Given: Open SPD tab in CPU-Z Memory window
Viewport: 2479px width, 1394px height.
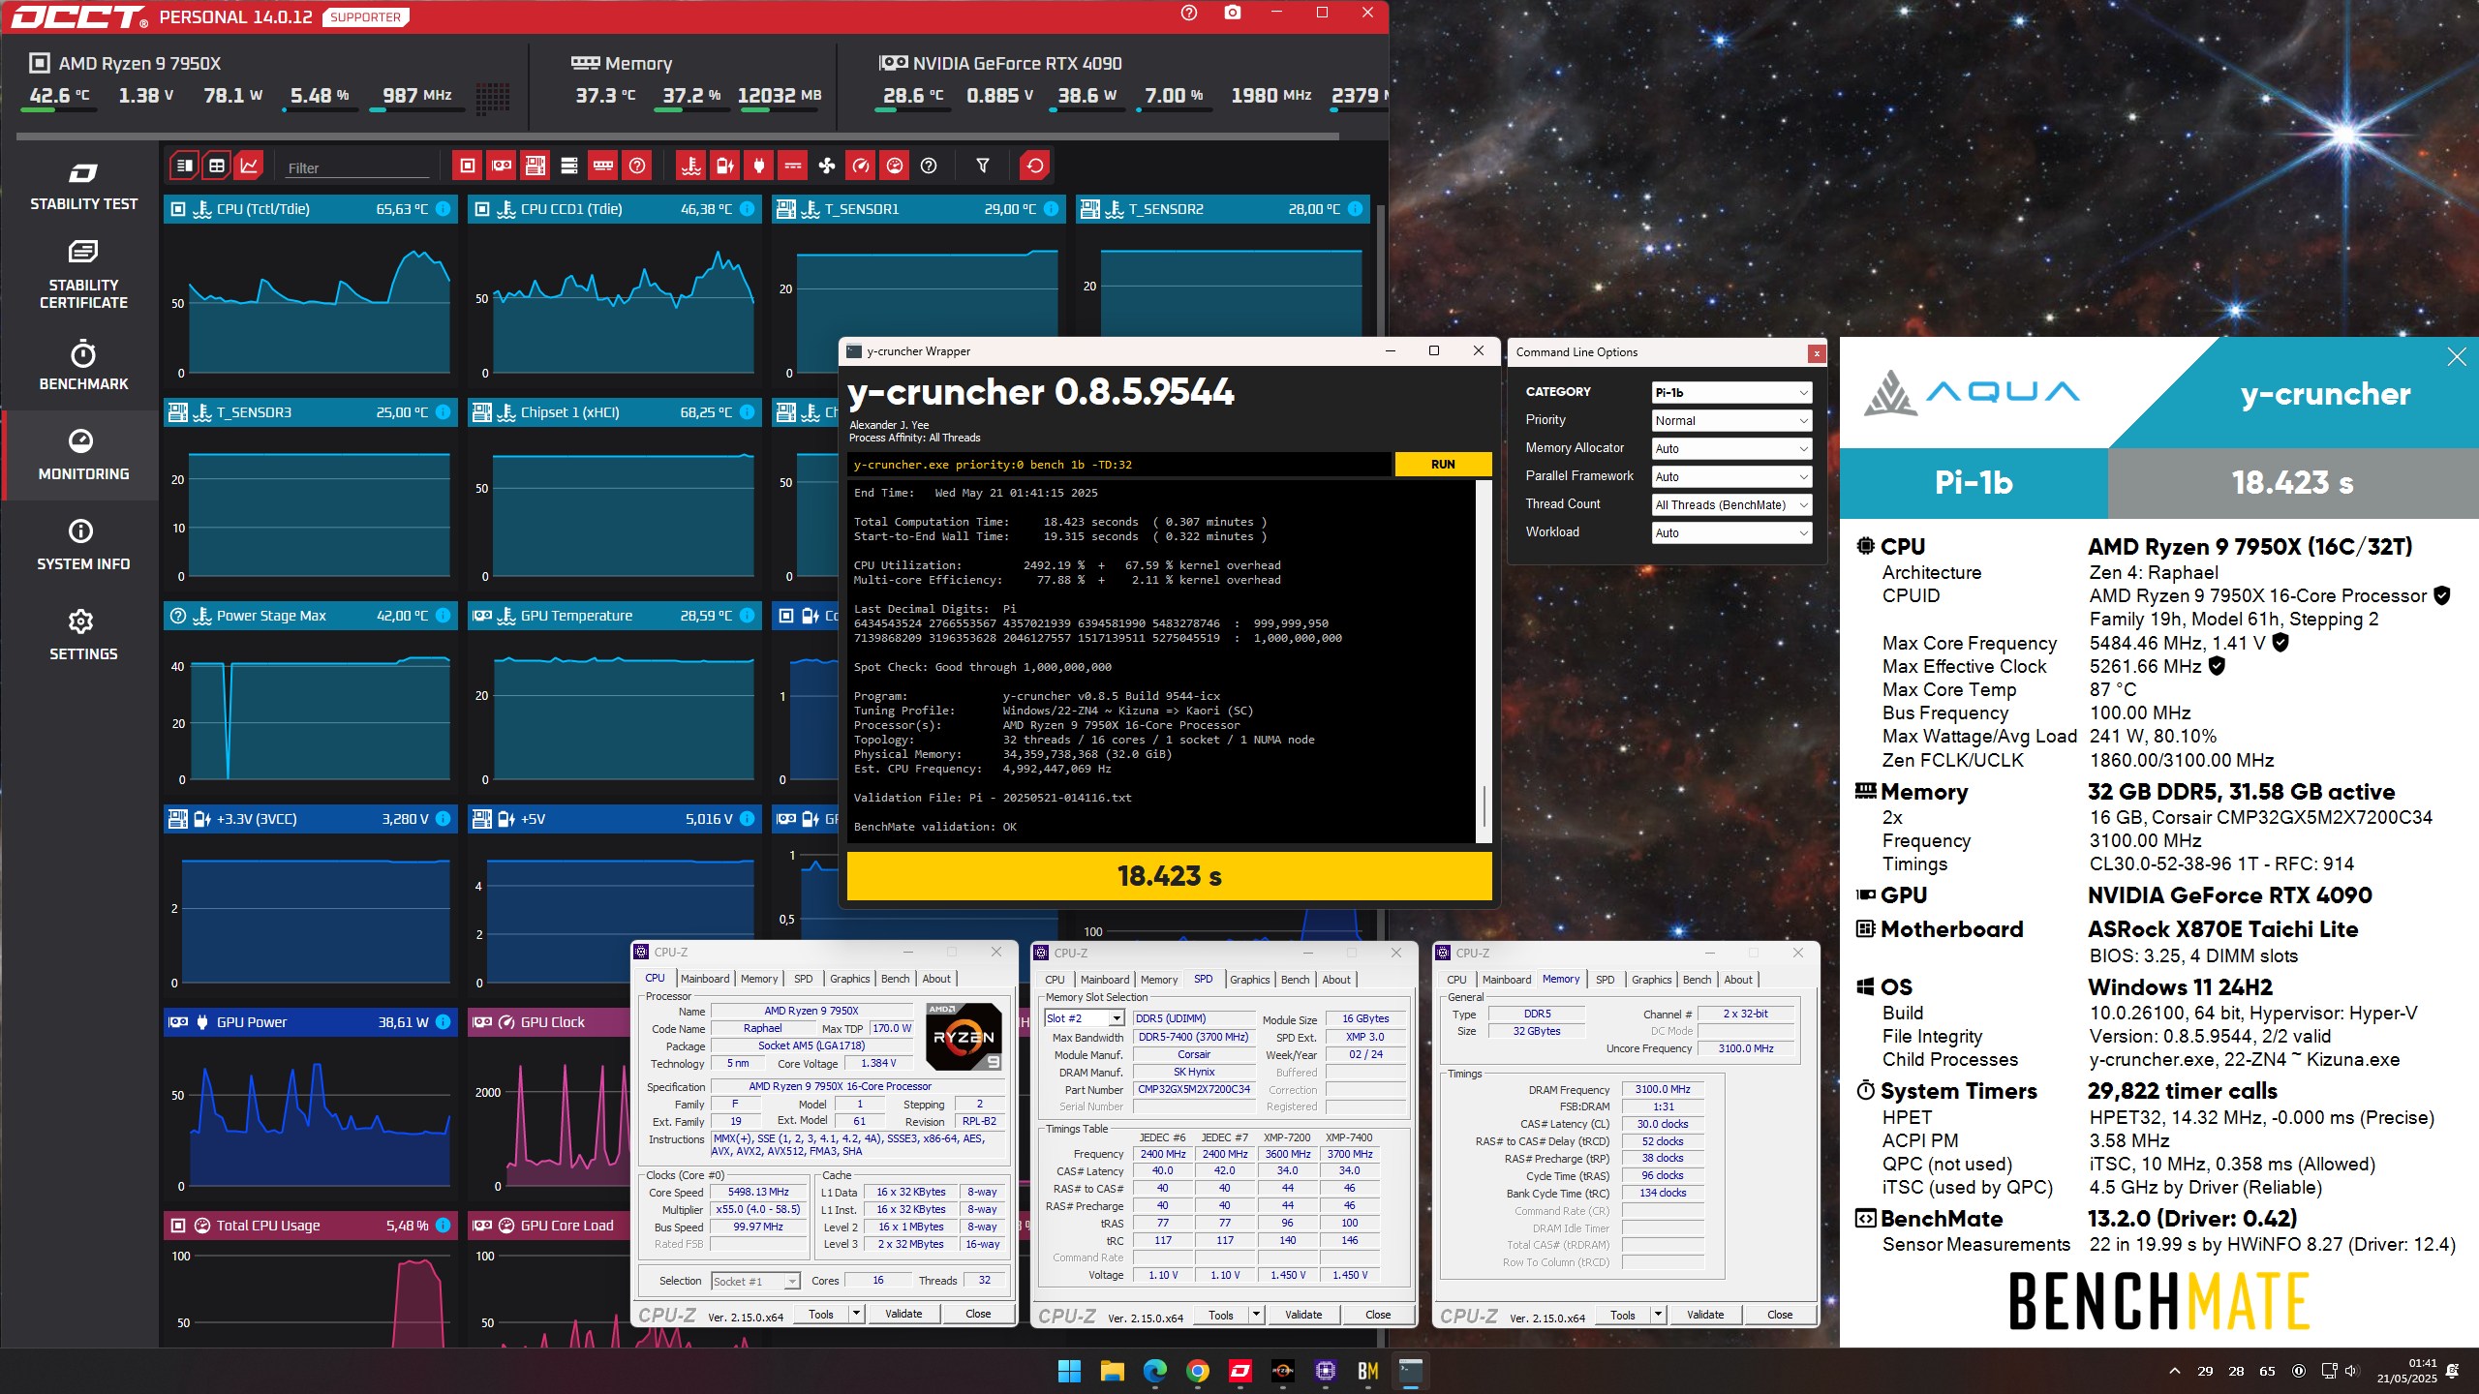Looking at the screenshot, I should [1605, 980].
